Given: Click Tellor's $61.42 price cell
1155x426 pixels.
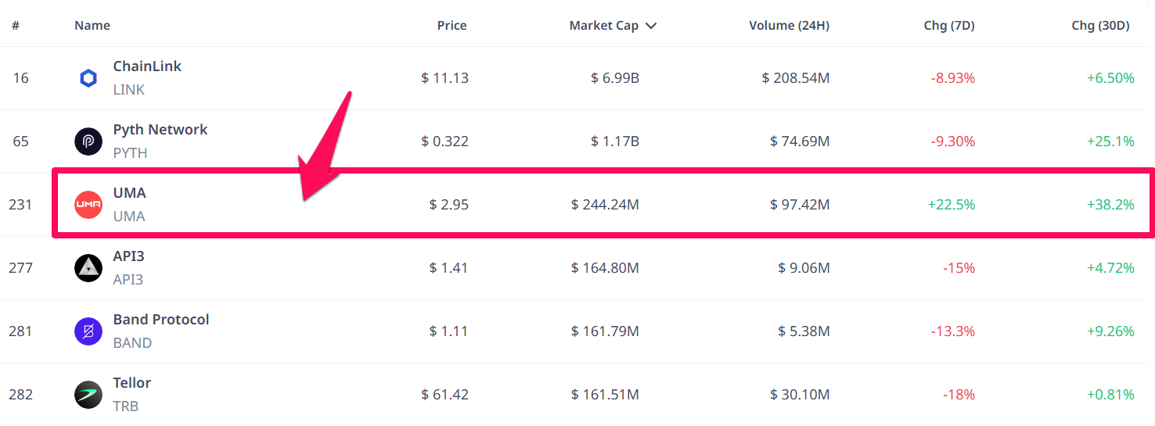Looking at the screenshot, I should pos(444,395).
